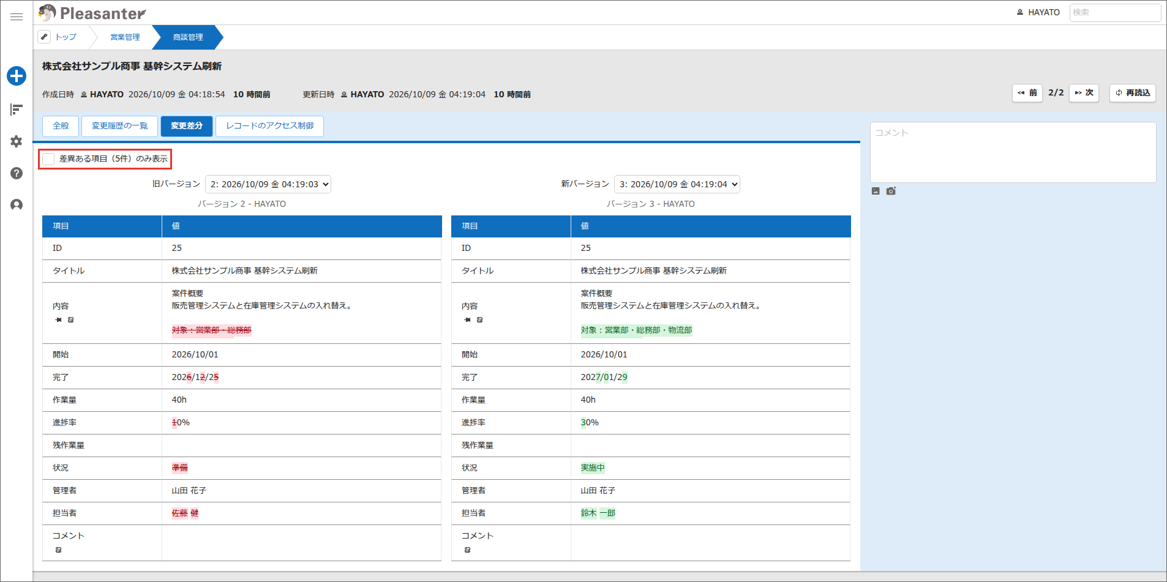Image resolution: width=1167 pixels, height=582 pixels.
Task: Click the 実施中 status value in new version
Action: click(593, 468)
